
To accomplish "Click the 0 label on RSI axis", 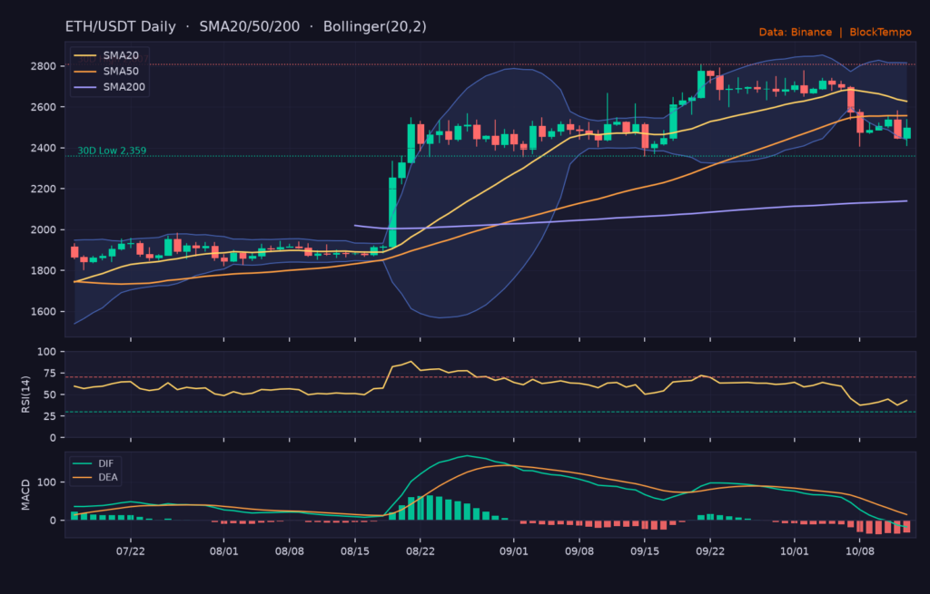I will click(54, 438).
